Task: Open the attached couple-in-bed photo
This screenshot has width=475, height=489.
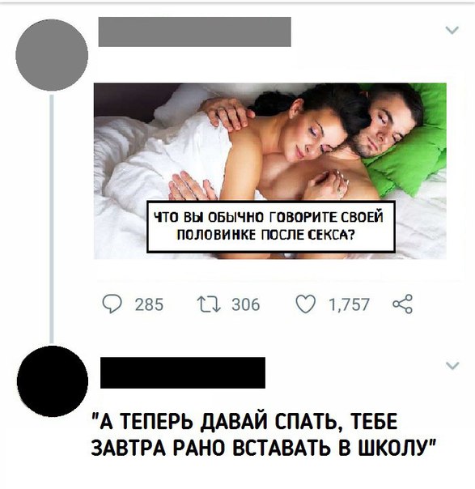Action: pos(270,171)
